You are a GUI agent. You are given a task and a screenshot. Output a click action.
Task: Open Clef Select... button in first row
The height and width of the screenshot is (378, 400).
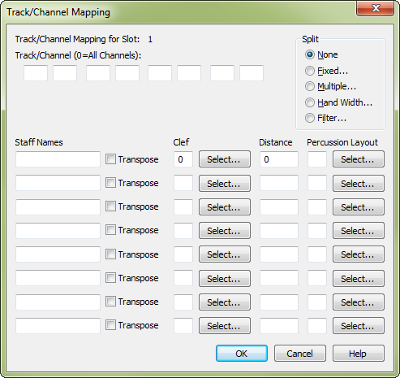point(225,159)
